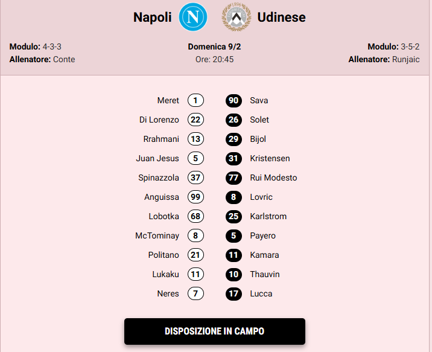
Task: Click the Udinese club crest logo
Action: click(237, 17)
